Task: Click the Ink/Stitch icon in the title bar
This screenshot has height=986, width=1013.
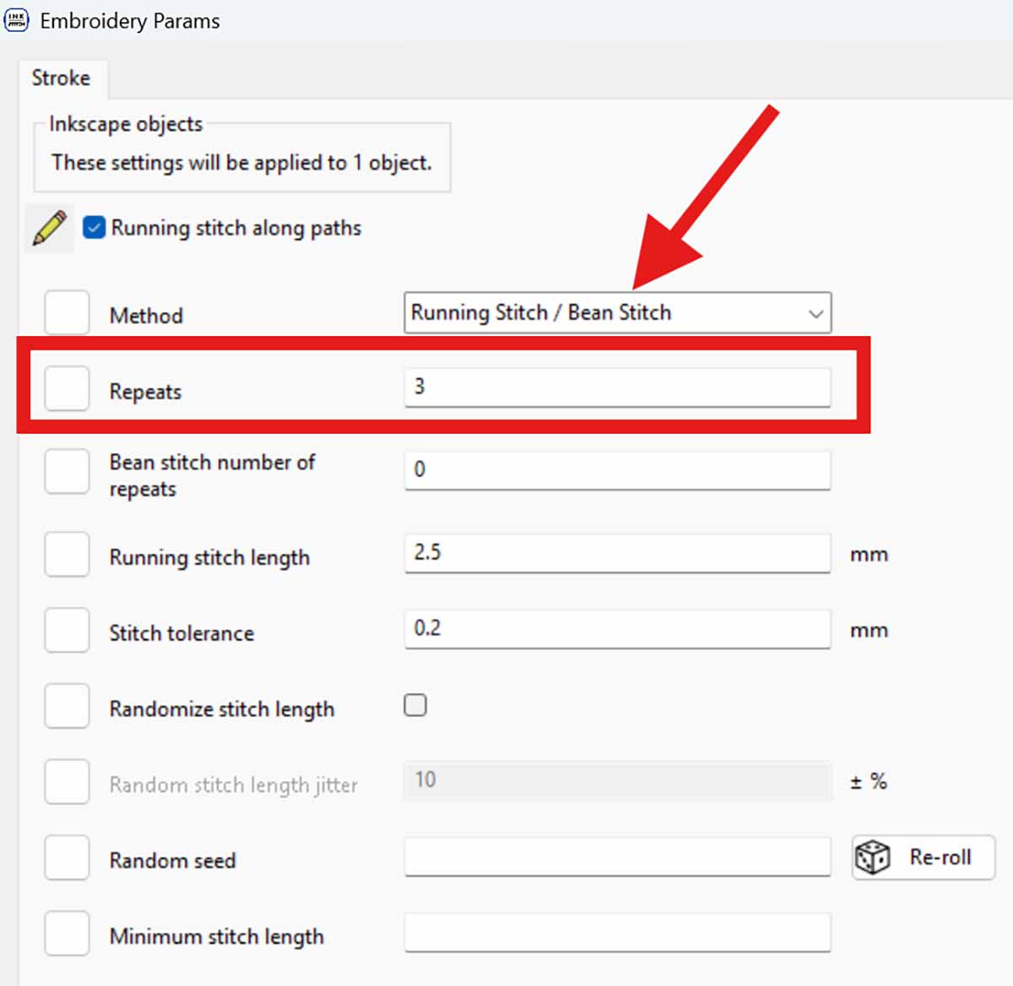Action: 16,19
